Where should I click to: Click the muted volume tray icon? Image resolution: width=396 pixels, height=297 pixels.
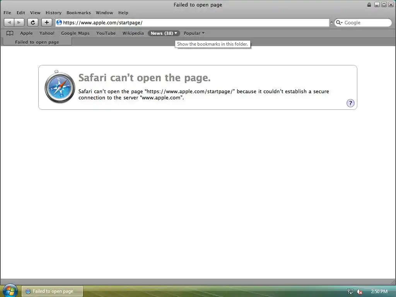click(359, 292)
